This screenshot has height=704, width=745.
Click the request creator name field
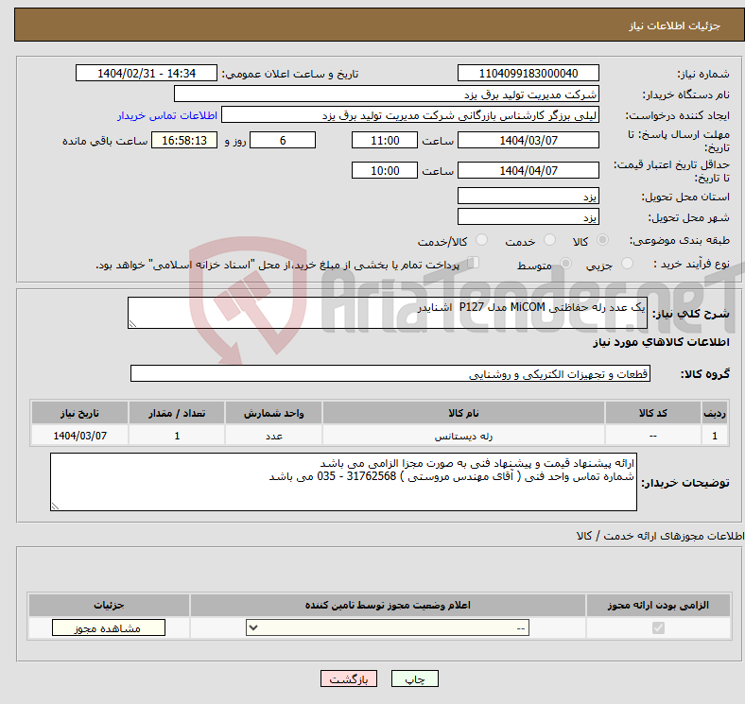tap(410, 115)
